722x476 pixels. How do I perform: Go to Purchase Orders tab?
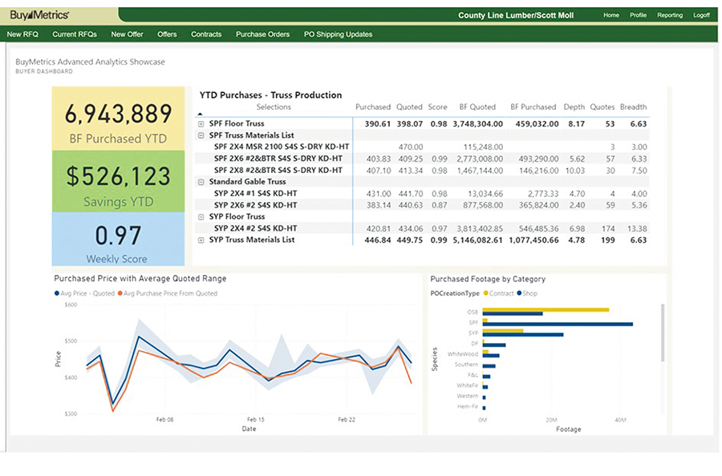pyautogui.click(x=262, y=34)
